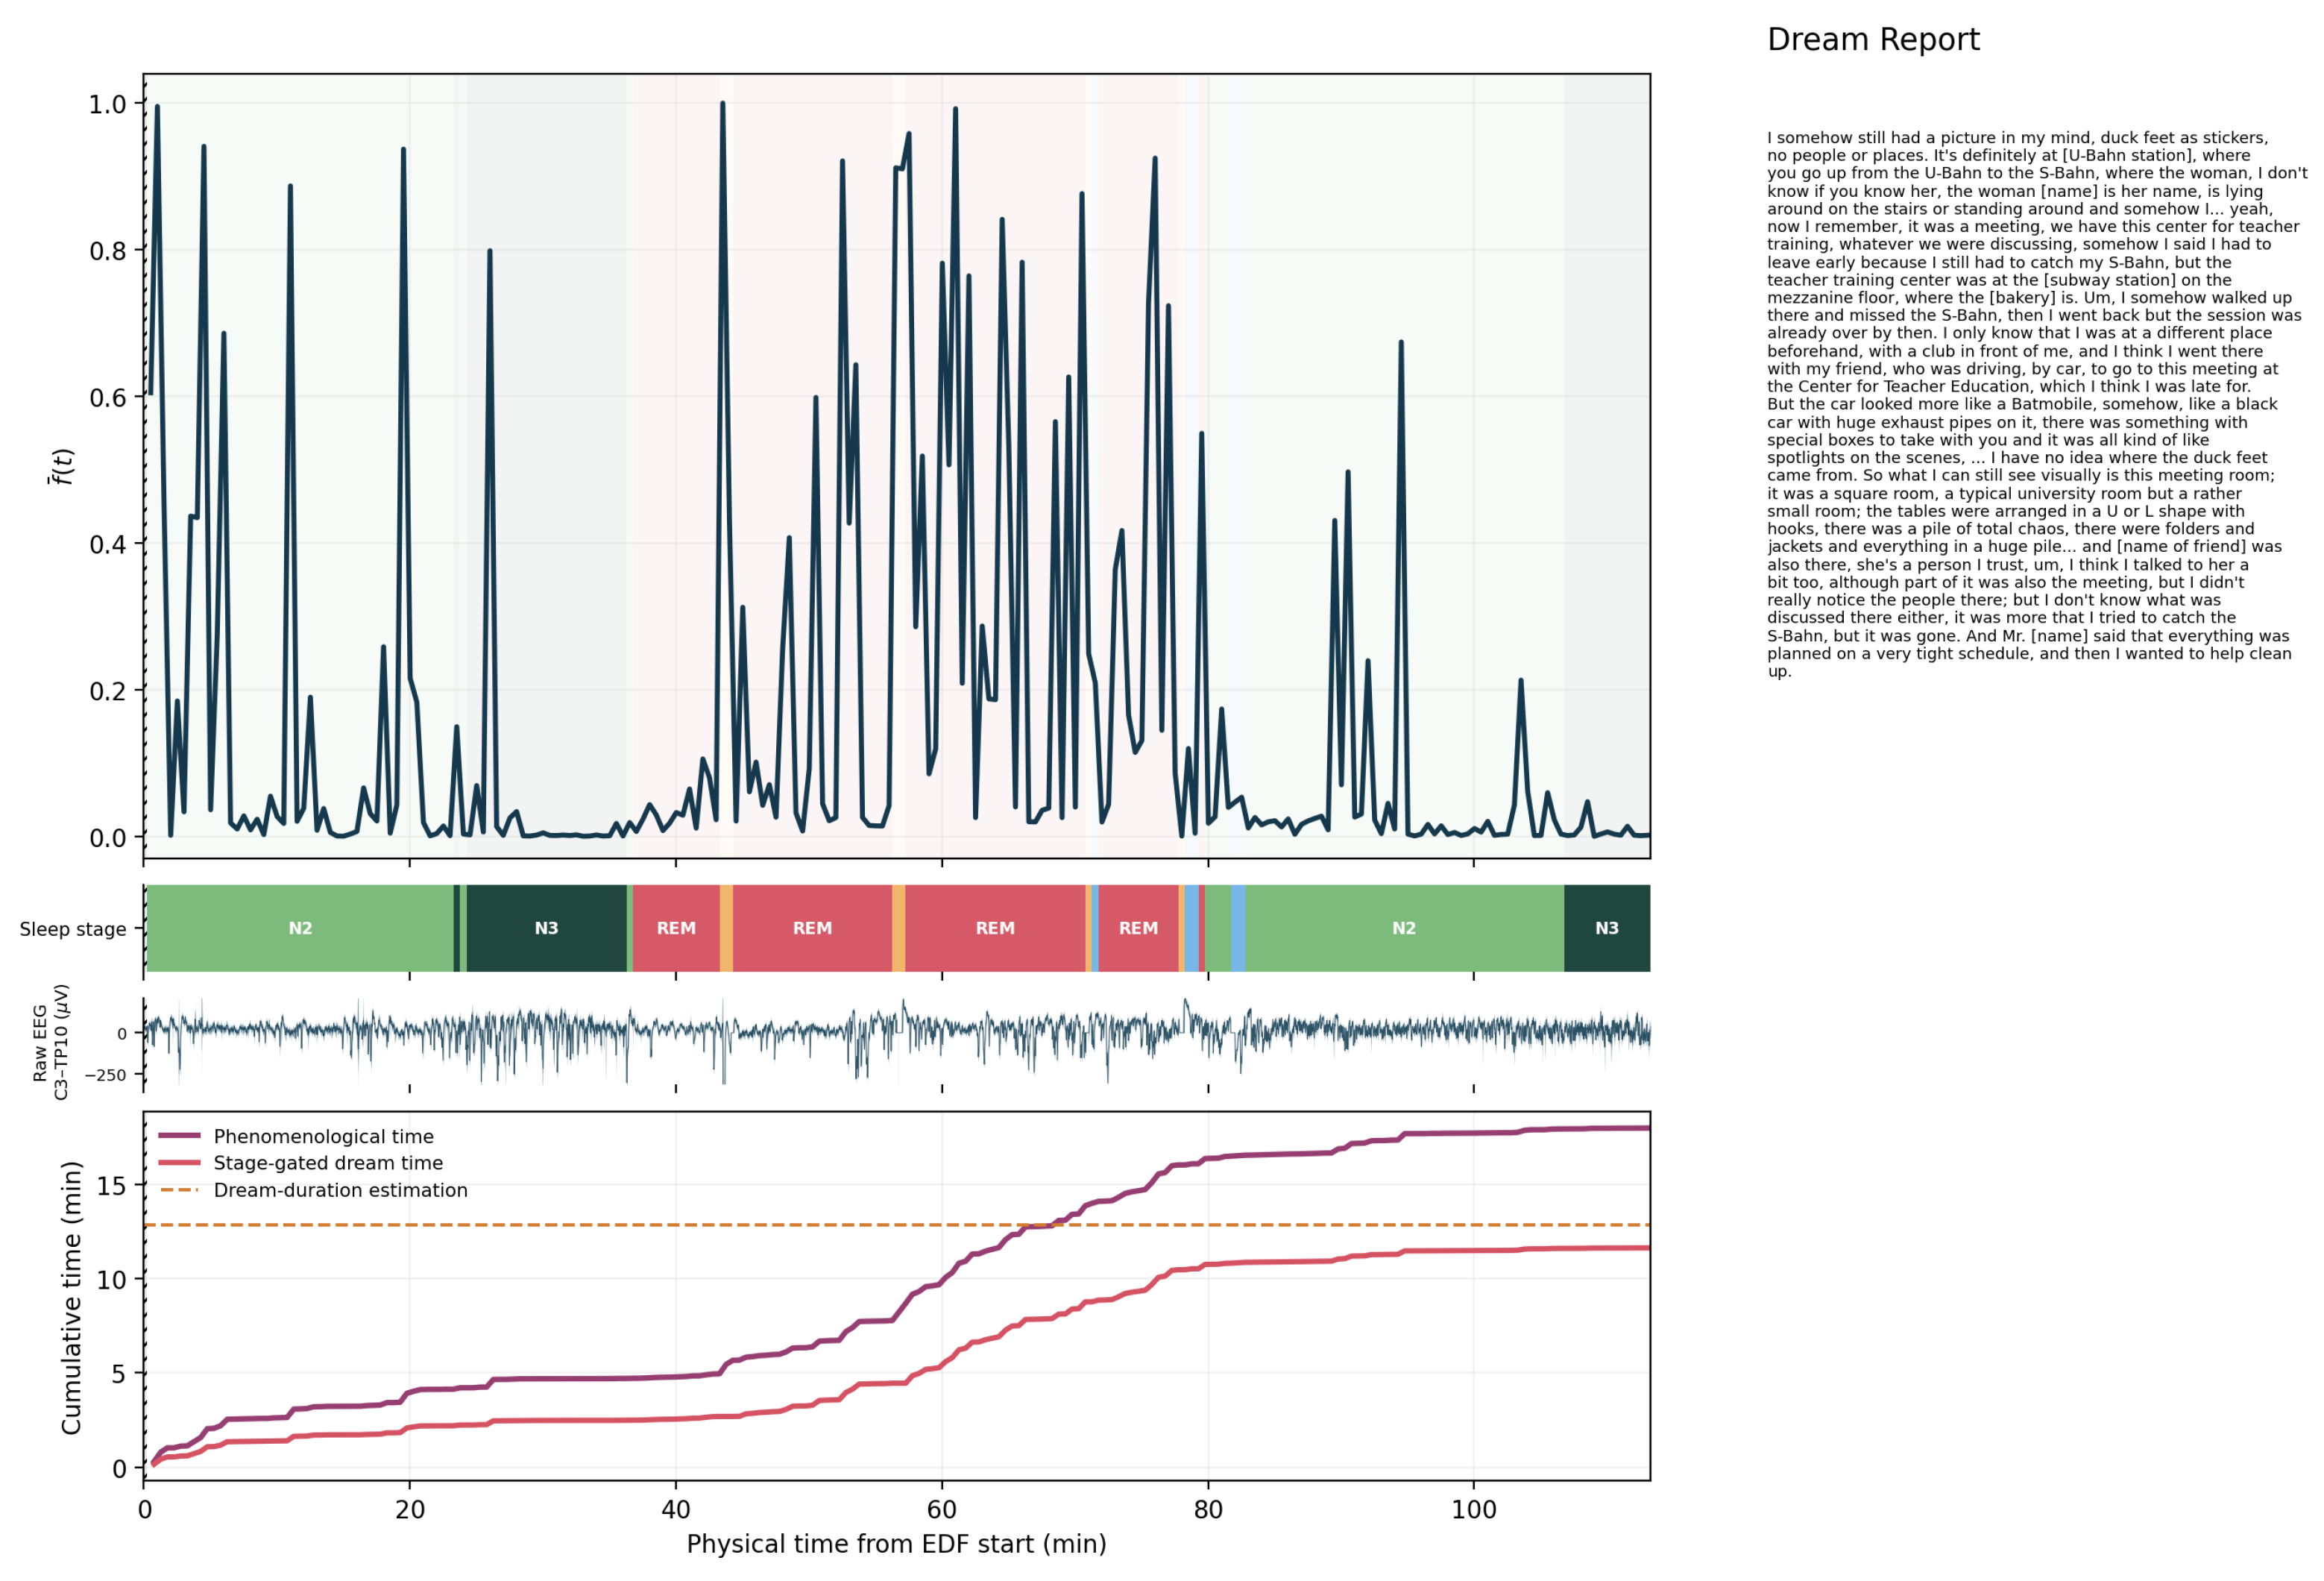Image resolution: width=2324 pixels, height=1581 pixels.
Task: Click the "100" x-axis tick label
Action: coord(1474,1510)
